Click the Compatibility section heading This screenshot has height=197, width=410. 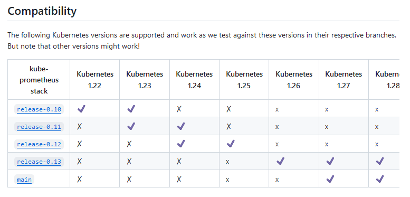(42, 11)
